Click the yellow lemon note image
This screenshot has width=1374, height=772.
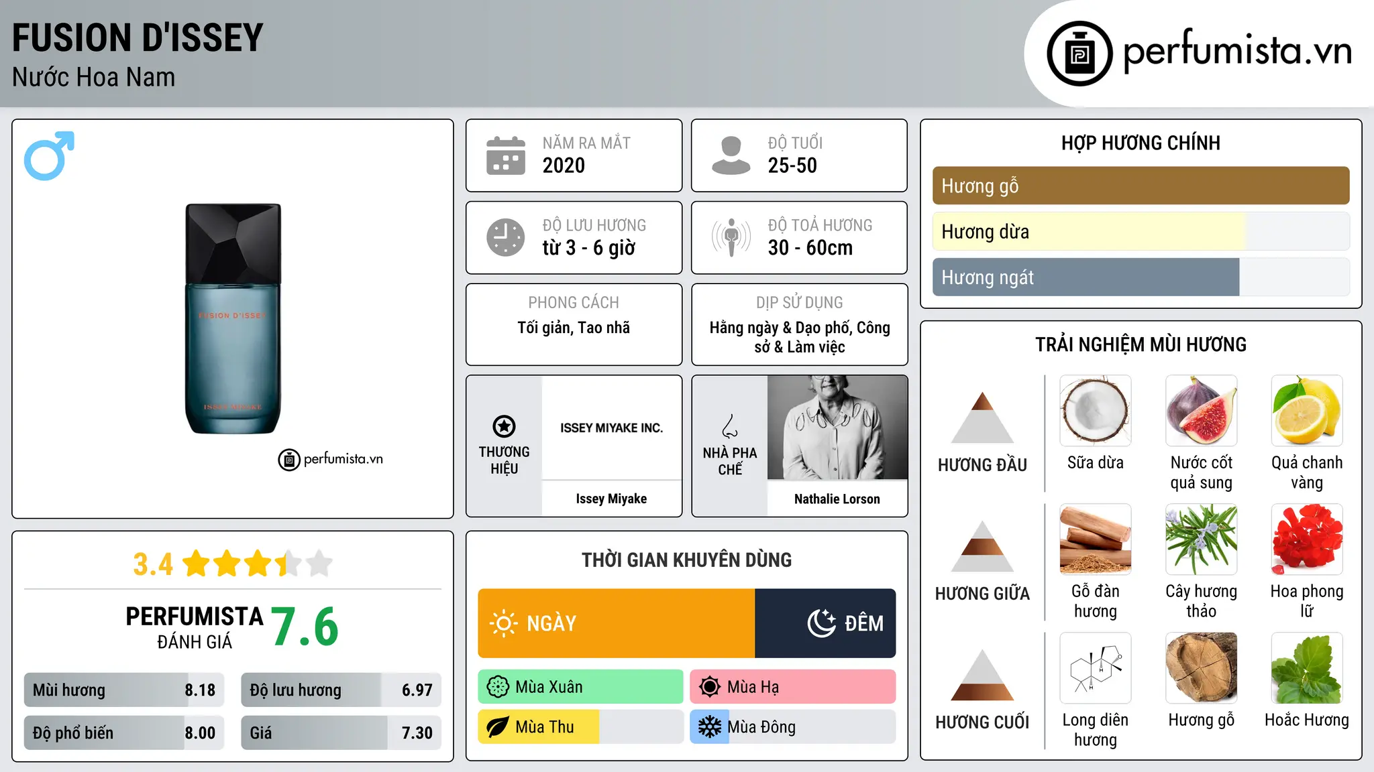[1307, 411]
